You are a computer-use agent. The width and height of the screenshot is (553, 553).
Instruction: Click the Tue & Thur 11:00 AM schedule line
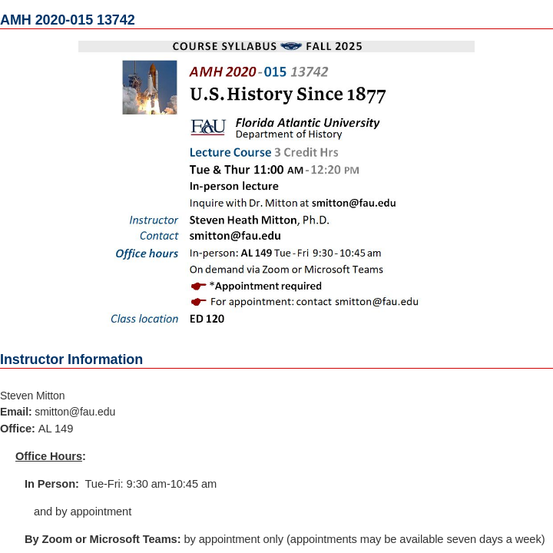pyautogui.click(x=274, y=170)
